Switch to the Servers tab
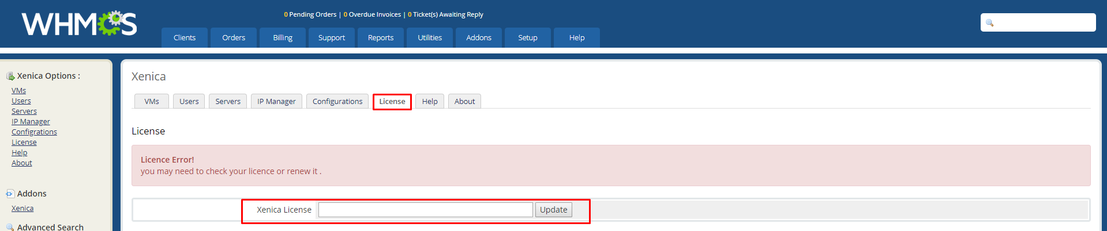Screen dimensions: 1107x231 click(228, 101)
